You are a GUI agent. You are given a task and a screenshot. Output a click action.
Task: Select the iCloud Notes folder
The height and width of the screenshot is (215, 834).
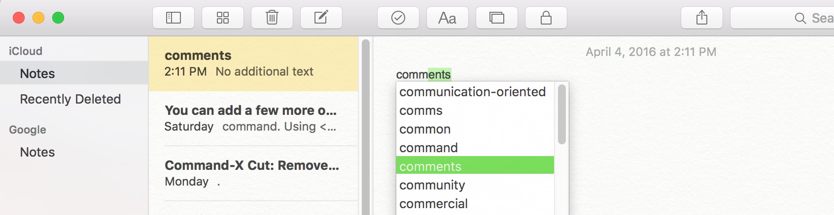(74, 74)
